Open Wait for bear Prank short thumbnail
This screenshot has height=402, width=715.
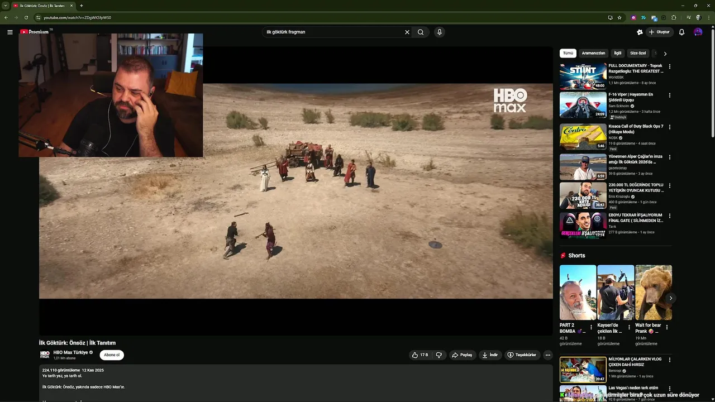654,292
